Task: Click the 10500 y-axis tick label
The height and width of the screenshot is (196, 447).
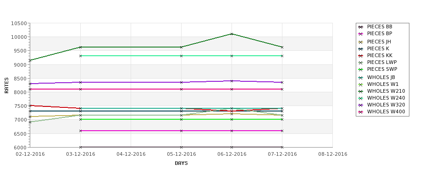Action: coord(19,23)
